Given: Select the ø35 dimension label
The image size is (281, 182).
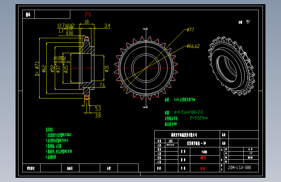Looking at the screenshot, I should point(66,69).
